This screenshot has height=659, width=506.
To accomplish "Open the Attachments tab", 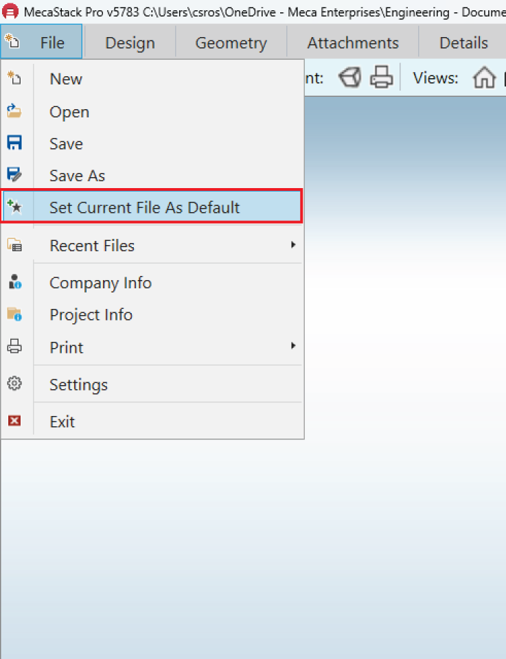I will coord(353,43).
